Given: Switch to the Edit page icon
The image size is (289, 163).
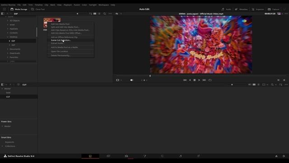Looking at the screenshot, I should (126, 156).
